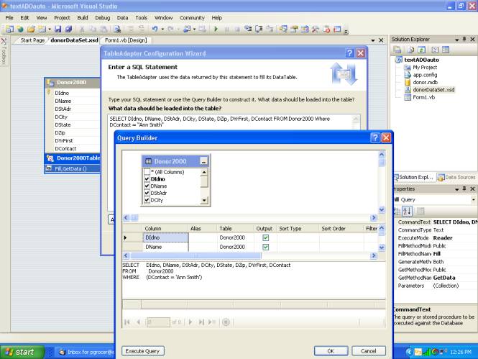The width and height of the screenshot is (478, 359).
Task: Click the Open File folder icon
Action: (x=31, y=29)
